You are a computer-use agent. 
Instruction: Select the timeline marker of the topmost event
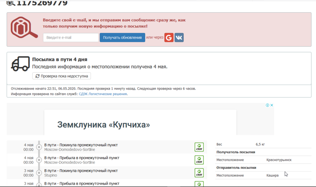click(x=39, y=147)
